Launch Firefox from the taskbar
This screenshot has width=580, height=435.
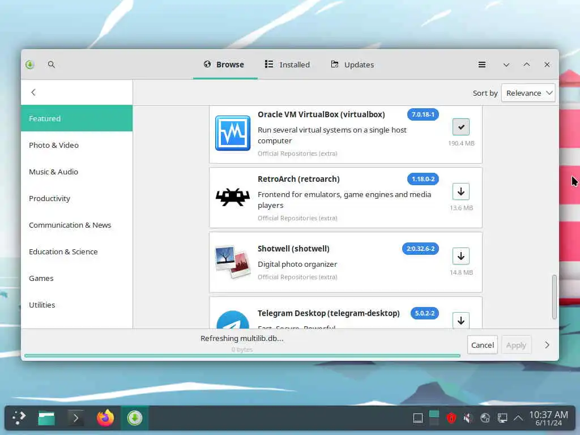click(x=105, y=418)
